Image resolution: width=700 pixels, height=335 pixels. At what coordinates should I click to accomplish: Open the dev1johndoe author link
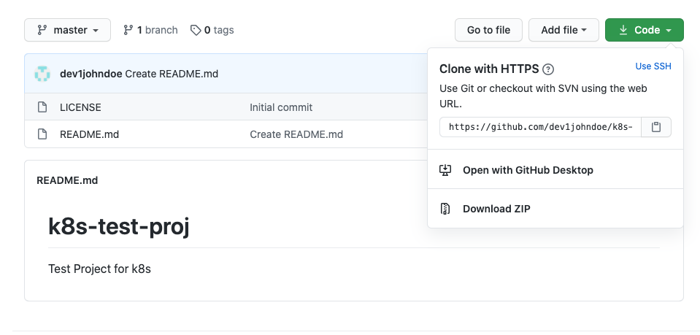[91, 74]
